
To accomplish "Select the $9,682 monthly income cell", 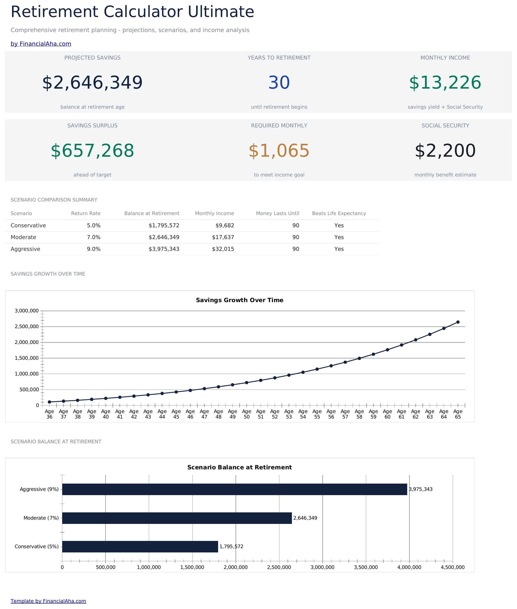I will coord(225,225).
